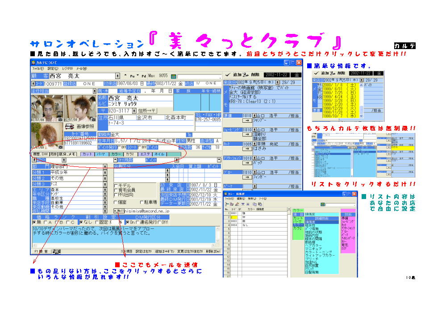Click the 追加 checkmark icon in karte header

[x=228, y=75]
